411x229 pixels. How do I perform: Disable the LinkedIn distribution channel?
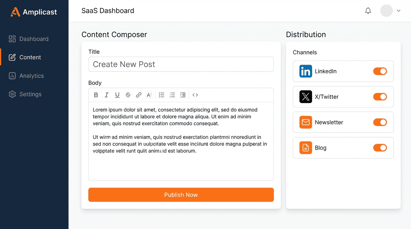tap(380, 71)
